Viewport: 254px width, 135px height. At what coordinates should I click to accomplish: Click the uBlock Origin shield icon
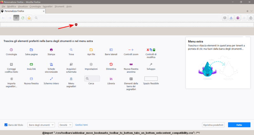(x=76, y=25)
